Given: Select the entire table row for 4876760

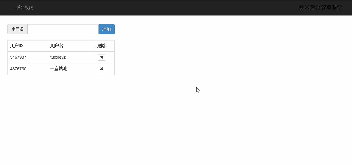Looking at the screenshot, I should (61, 69).
